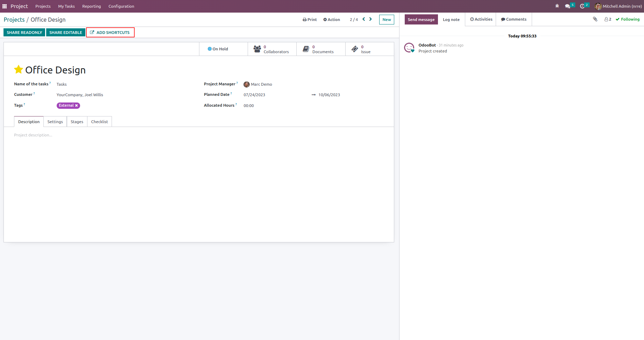The height and width of the screenshot is (340, 644).
Task: Open the Action dropdown
Action: pos(332,20)
